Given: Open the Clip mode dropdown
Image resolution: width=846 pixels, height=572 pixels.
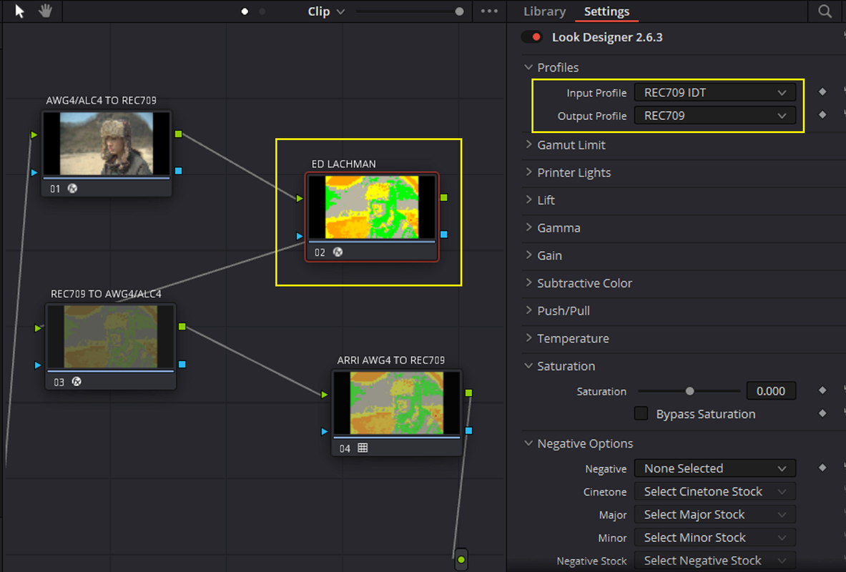Looking at the screenshot, I should pyautogui.click(x=326, y=11).
